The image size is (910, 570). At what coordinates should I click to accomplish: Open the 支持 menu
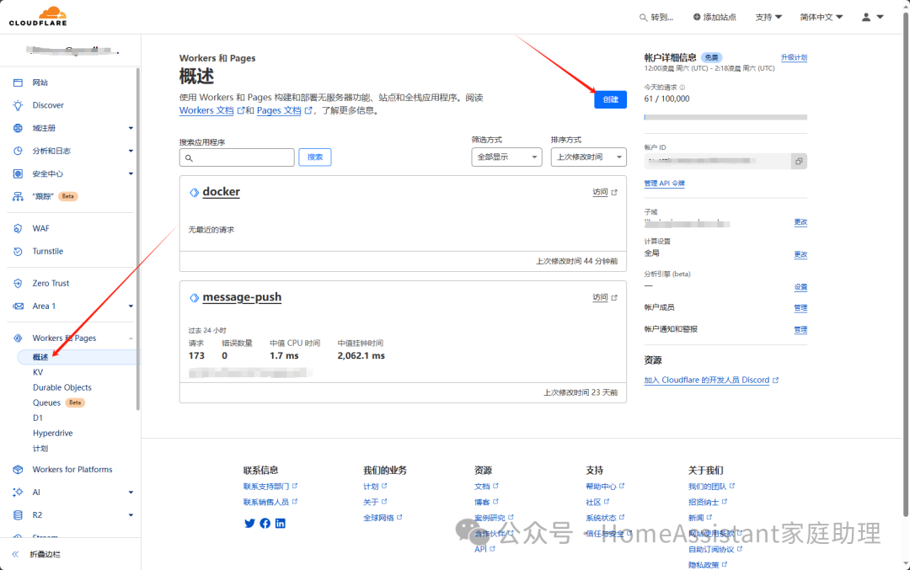pyautogui.click(x=768, y=18)
